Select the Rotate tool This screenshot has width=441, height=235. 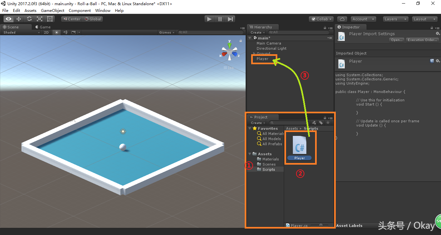click(x=29, y=19)
